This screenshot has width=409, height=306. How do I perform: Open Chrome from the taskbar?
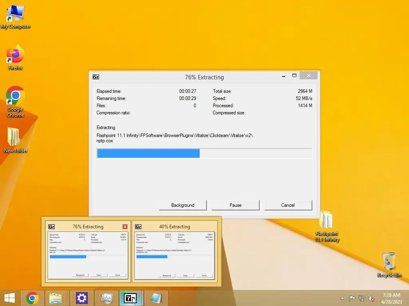click(x=32, y=298)
